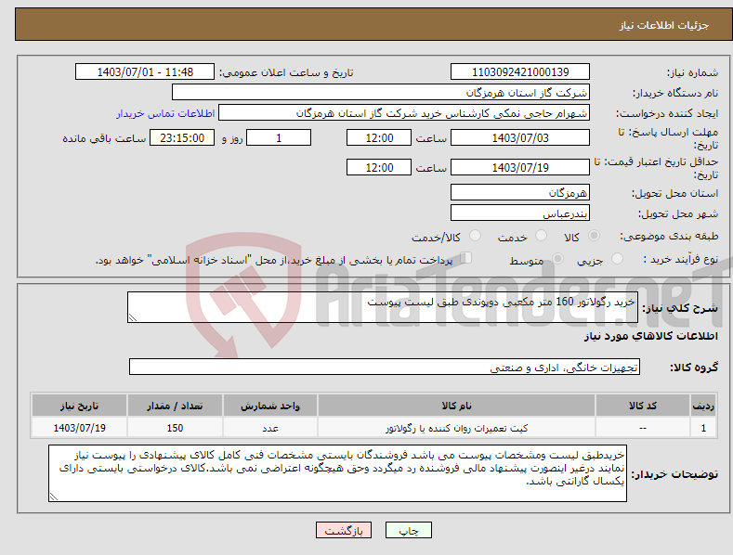Click the واحد شمارش column header

pos(270,406)
